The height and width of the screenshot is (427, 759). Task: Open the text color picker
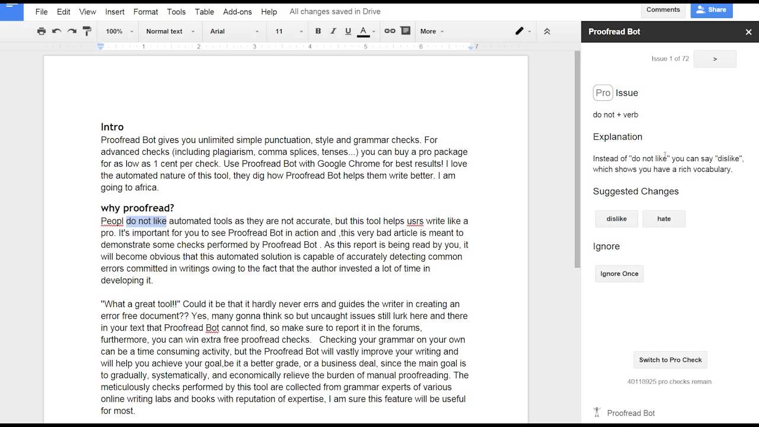click(x=366, y=31)
